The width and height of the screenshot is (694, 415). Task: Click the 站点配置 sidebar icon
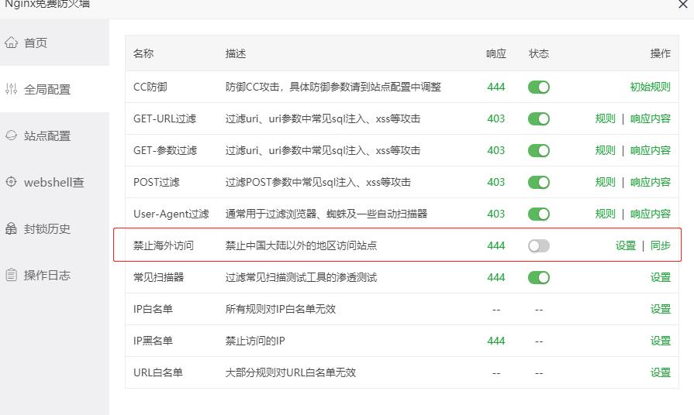[11, 135]
